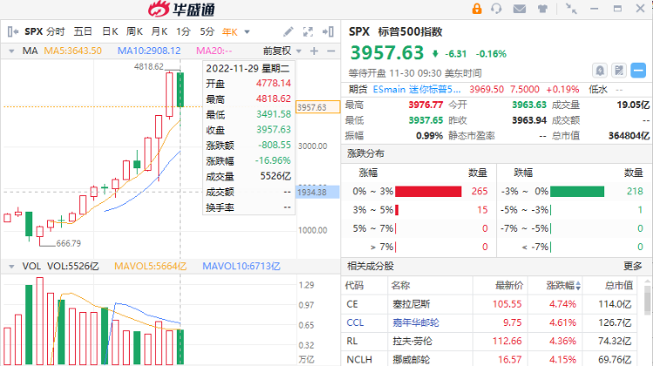This screenshot has width=653, height=366.
Task: Click MA10:2908.12 indicator label
Action: 149,51
